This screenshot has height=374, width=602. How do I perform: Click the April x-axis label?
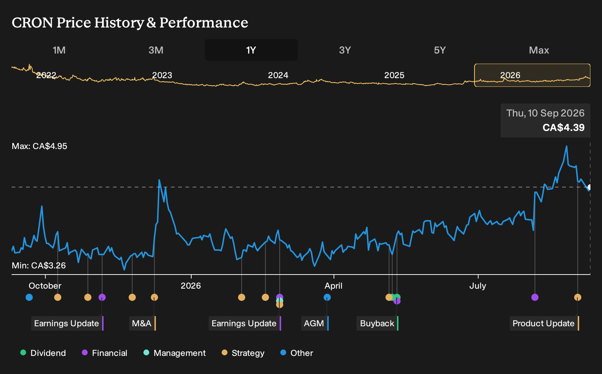click(334, 286)
